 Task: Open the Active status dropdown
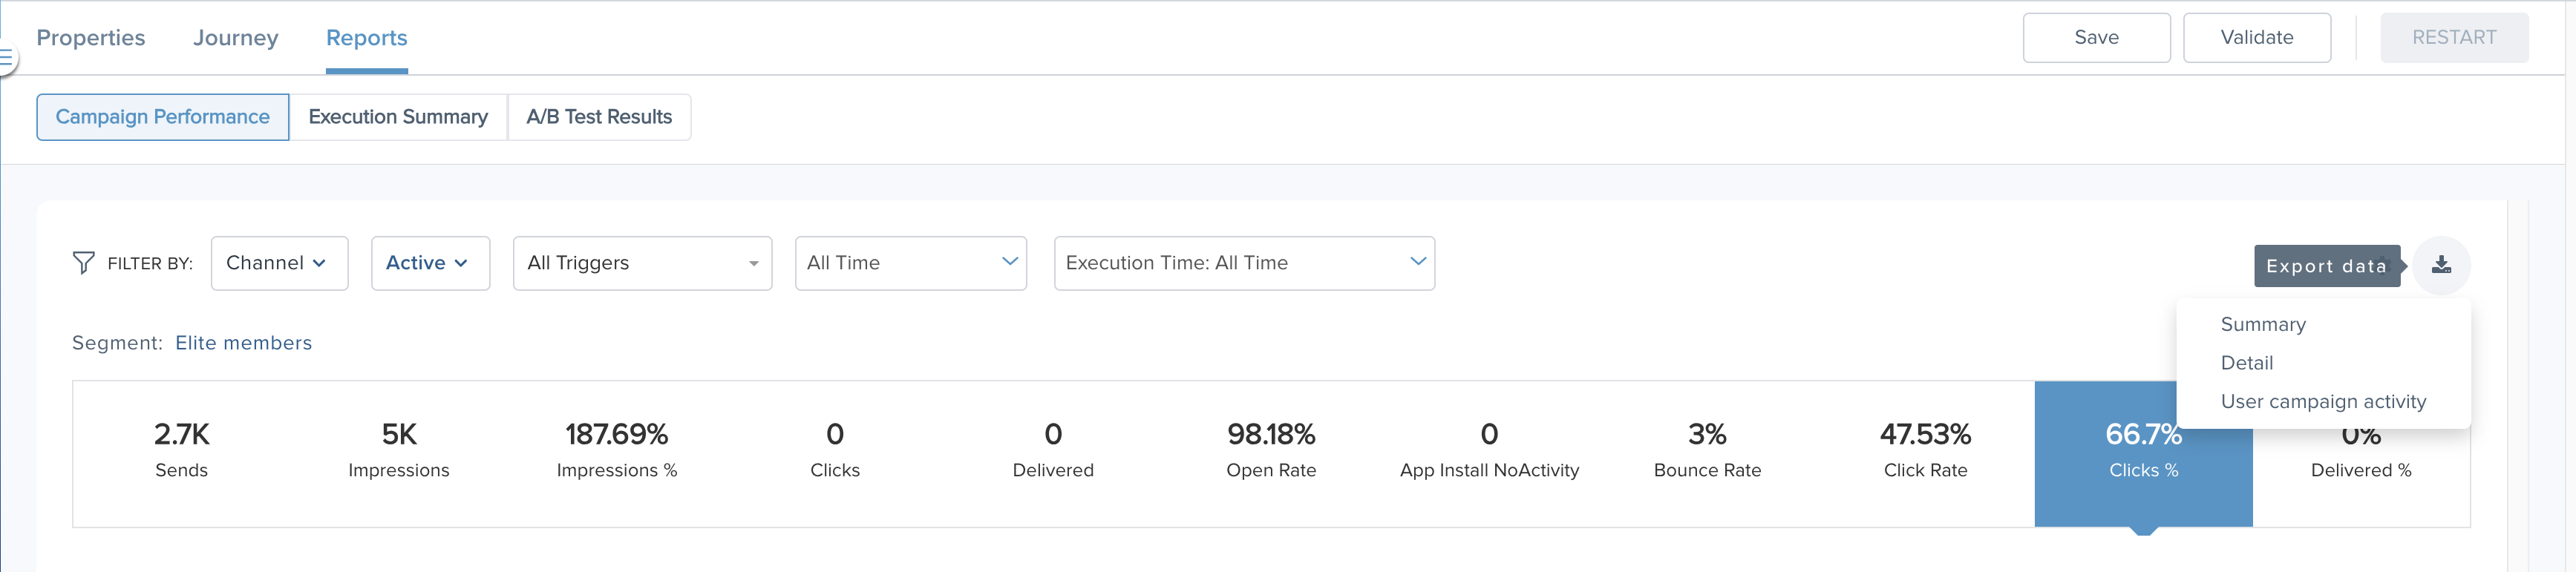tap(430, 263)
